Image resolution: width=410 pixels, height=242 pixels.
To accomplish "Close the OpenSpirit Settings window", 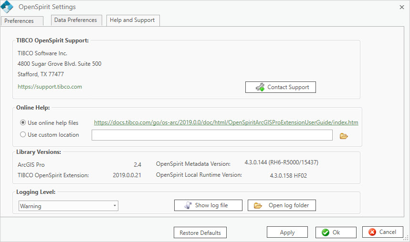I will click(402, 7).
